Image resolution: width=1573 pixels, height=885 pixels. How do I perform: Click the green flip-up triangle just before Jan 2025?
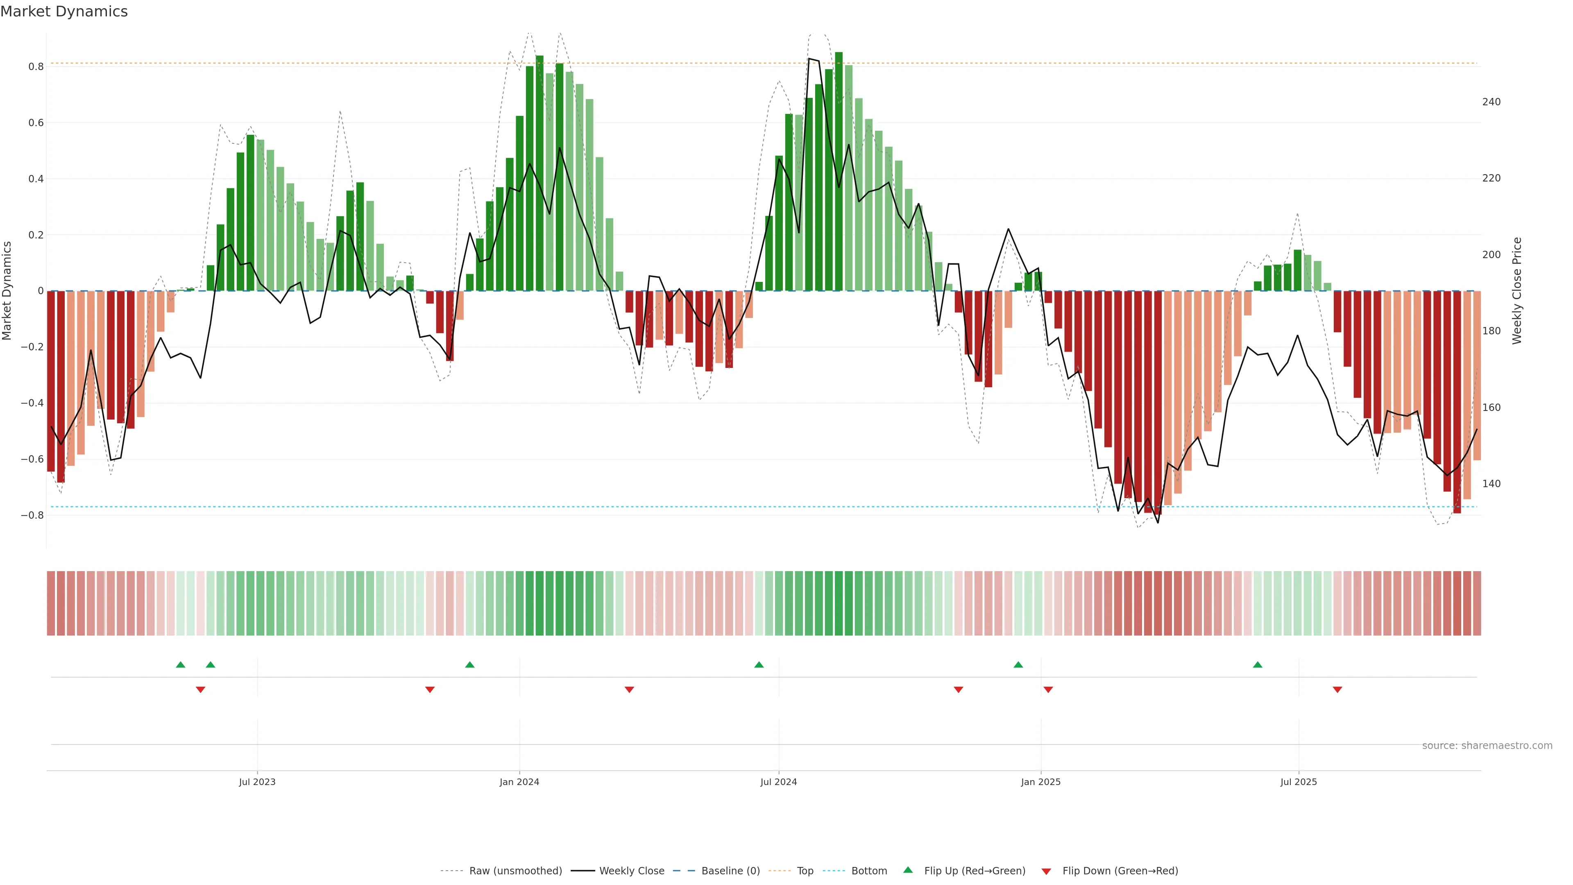click(x=1018, y=665)
